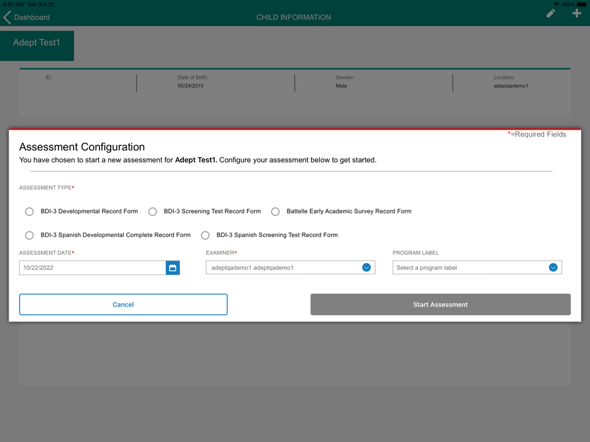Select BDI-3 Spanish Developmental Complete Record Form
Screen dimensions: 590x442
pos(29,235)
